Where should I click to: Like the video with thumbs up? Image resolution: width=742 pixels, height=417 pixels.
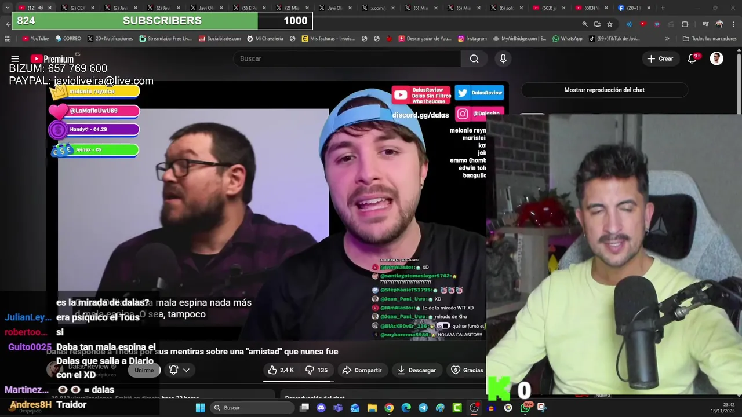(x=281, y=370)
